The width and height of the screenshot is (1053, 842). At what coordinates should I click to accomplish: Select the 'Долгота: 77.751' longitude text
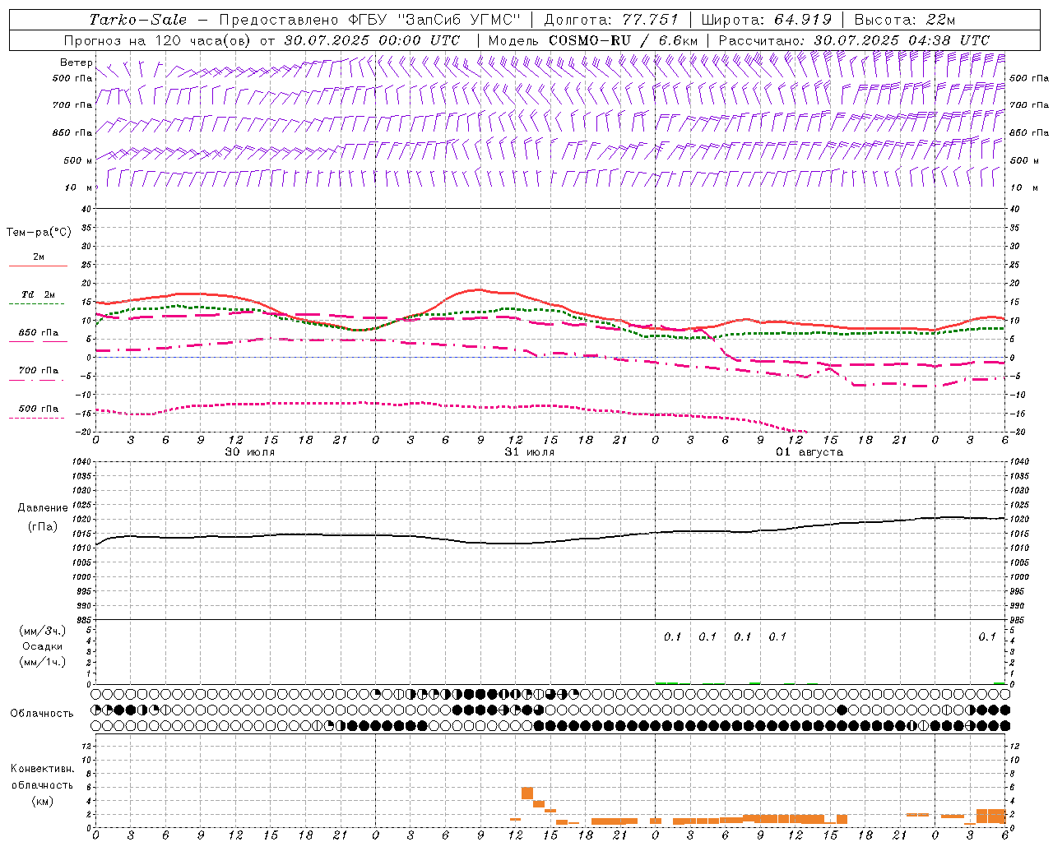pyautogui.click(x=611, y=19)
